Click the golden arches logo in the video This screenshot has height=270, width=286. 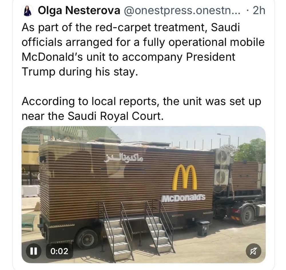pos(184,177)
